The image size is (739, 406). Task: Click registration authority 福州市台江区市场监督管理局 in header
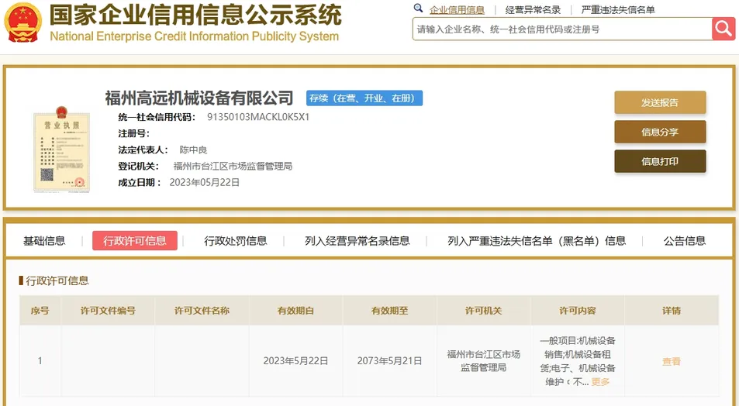tap(233, 166)
